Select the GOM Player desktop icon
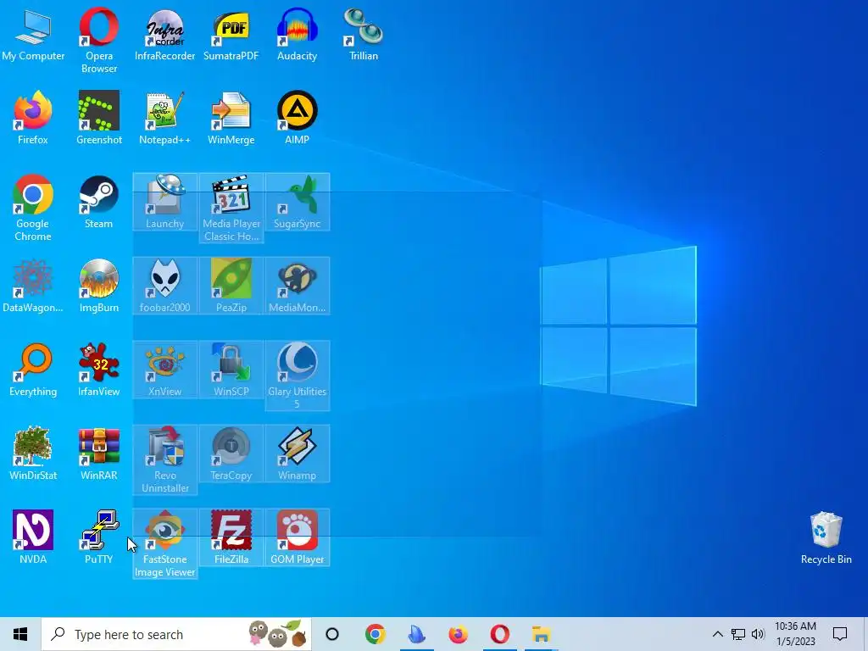868x651 pixels. point(298,537)
